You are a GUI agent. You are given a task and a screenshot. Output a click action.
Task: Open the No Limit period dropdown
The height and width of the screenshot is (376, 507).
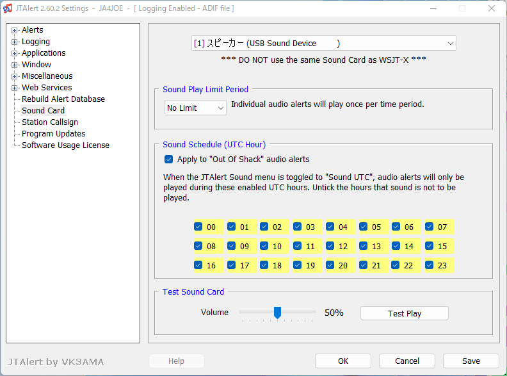tap(195, 108)
